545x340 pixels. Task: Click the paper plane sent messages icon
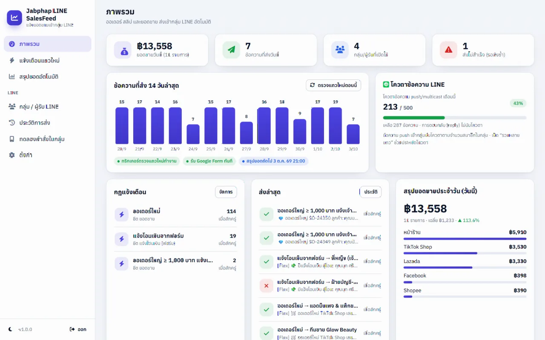pos(231,50)
